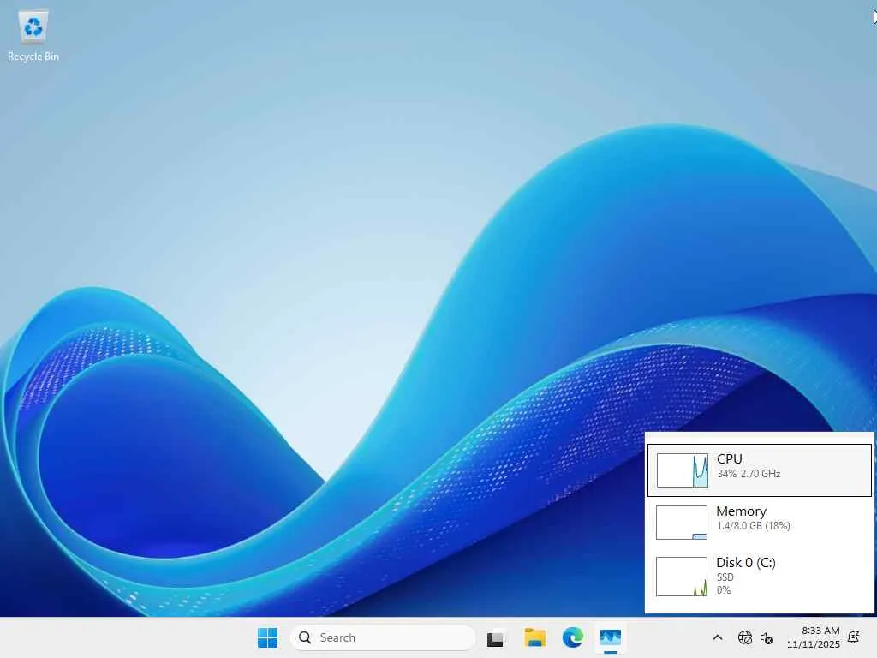Expand the hidden tray icons chevron
Viewport: 877px width, 658px height.
point(718,637)
